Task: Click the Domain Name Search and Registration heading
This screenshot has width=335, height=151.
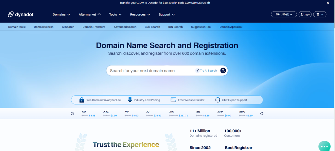Action: 167,46
